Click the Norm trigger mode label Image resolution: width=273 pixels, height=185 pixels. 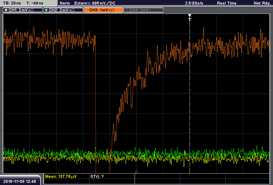(65, 3)
